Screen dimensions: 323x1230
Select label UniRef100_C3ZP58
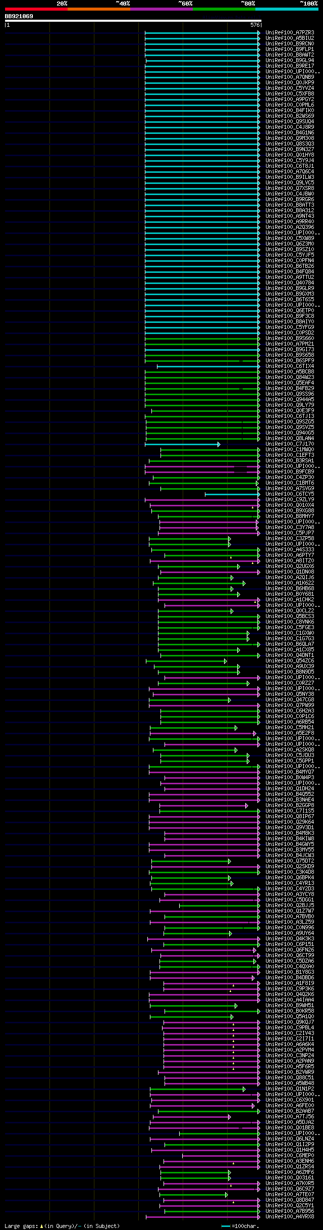290,539
